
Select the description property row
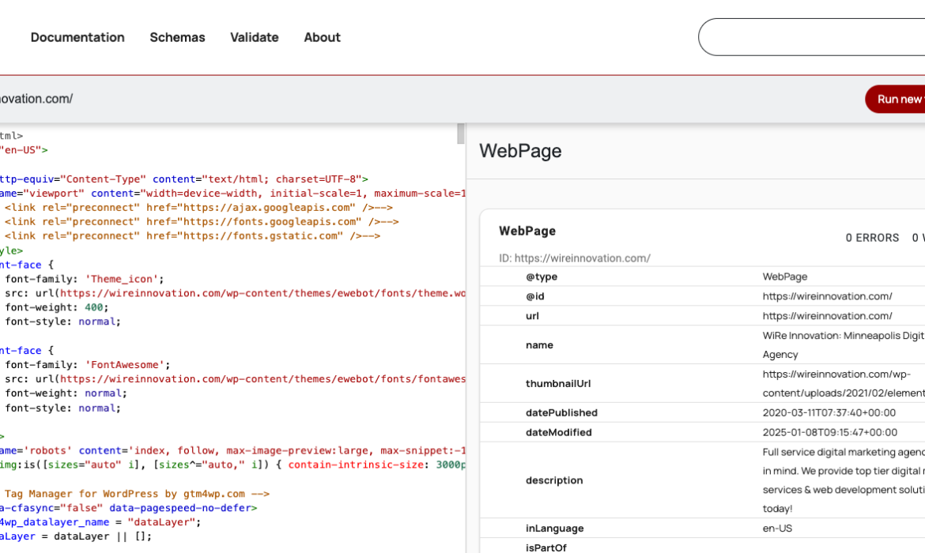coord(554,480)
